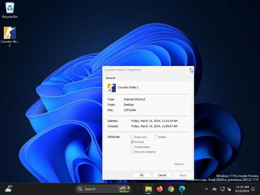
Task: Toggle the Compressed checkbox
Action: coord(132,147)
